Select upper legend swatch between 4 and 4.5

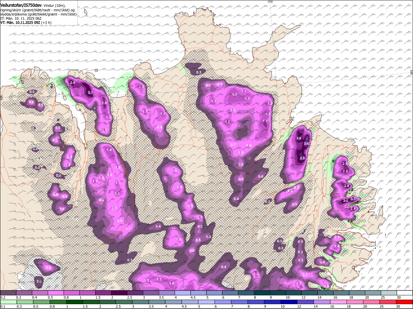point(183,293)
